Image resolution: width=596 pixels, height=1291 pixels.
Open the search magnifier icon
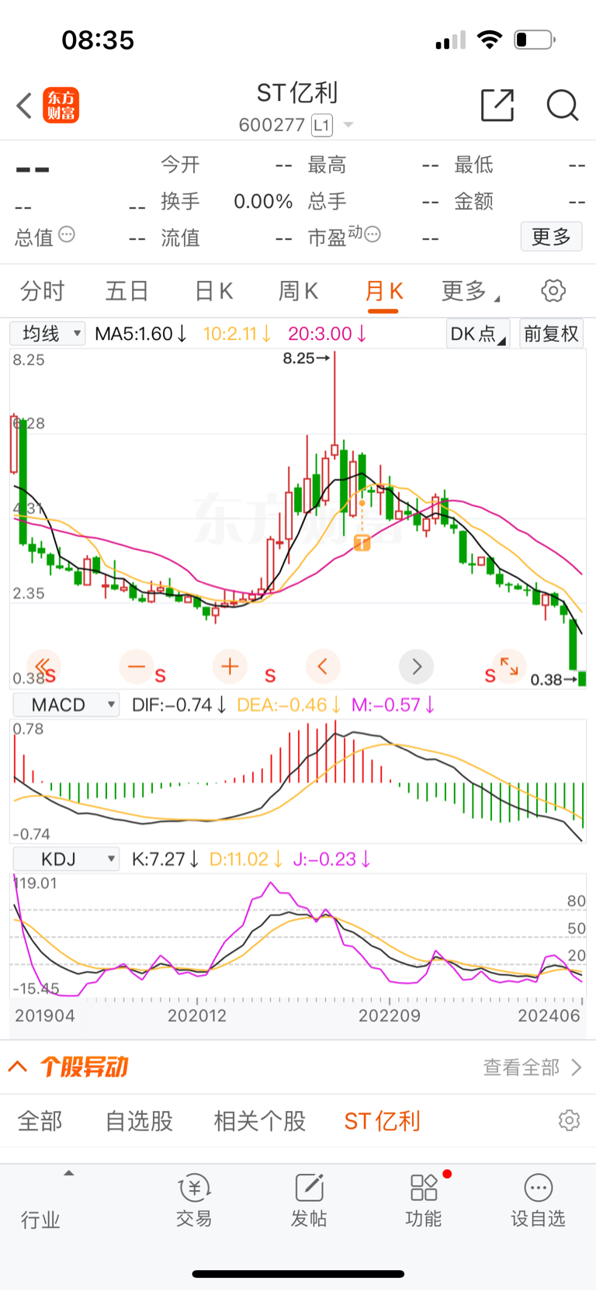point(563,105)
